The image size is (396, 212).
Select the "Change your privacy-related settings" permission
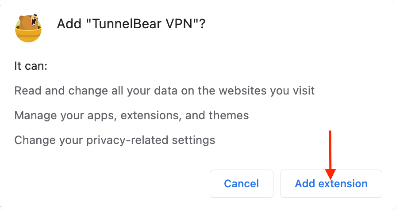115,140
